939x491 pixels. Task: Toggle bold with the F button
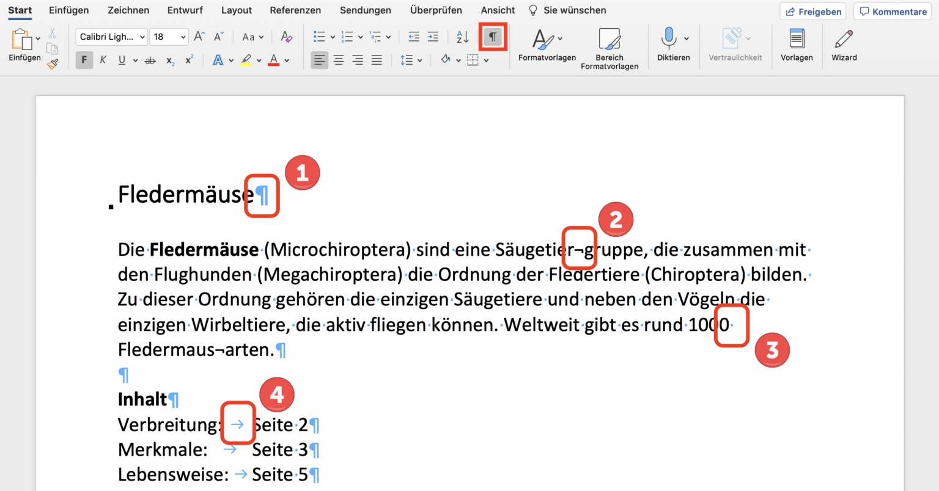(84, 60)
